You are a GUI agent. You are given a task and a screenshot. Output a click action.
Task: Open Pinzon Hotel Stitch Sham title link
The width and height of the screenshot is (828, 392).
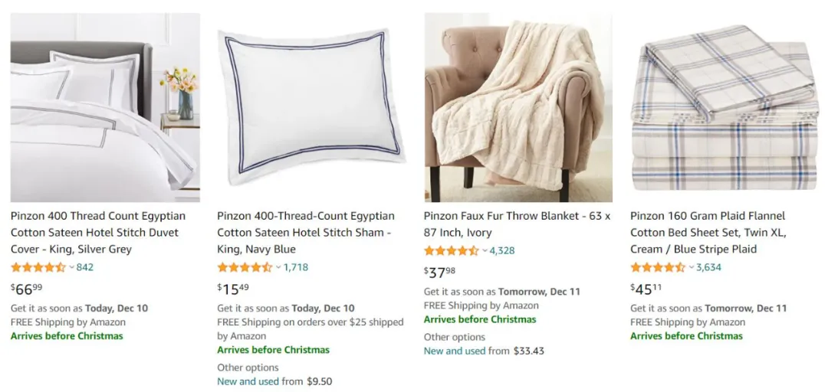(x=305, y=233)
